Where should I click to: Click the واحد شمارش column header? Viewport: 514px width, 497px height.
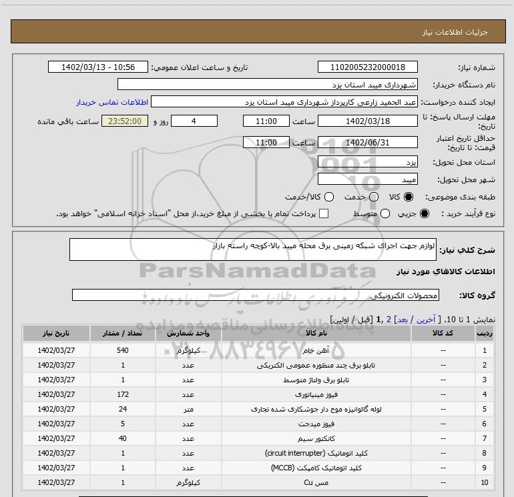[x=188, y=333]
